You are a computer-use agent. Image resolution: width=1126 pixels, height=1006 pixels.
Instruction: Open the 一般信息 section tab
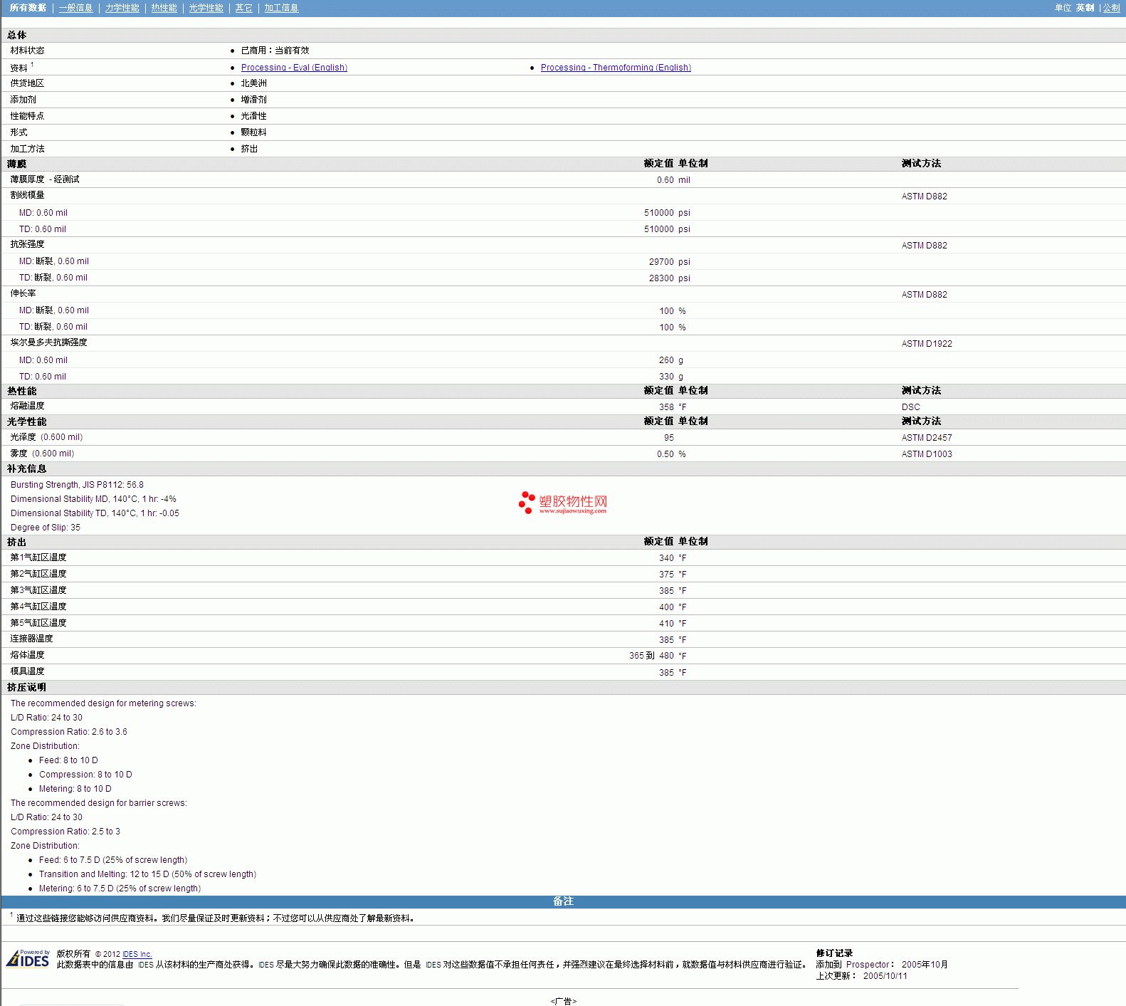[x=75, y=8]
